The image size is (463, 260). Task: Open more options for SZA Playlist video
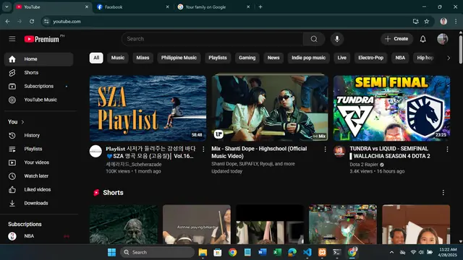point(203,149)
